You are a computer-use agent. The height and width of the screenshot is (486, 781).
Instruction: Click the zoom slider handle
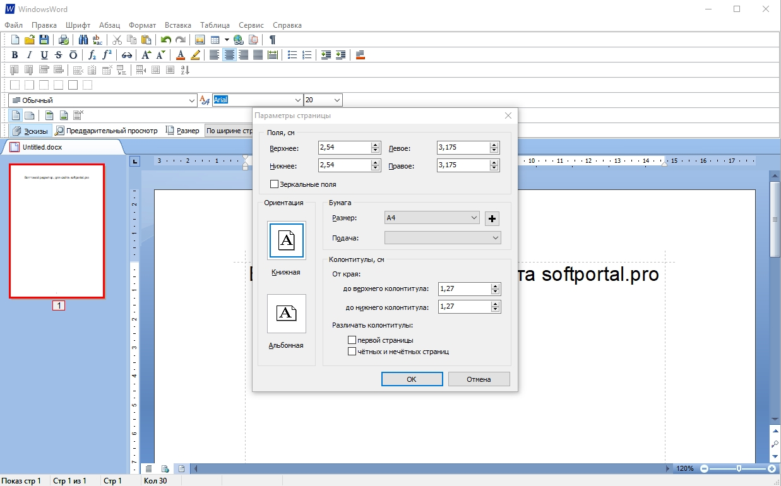point(739,469)
